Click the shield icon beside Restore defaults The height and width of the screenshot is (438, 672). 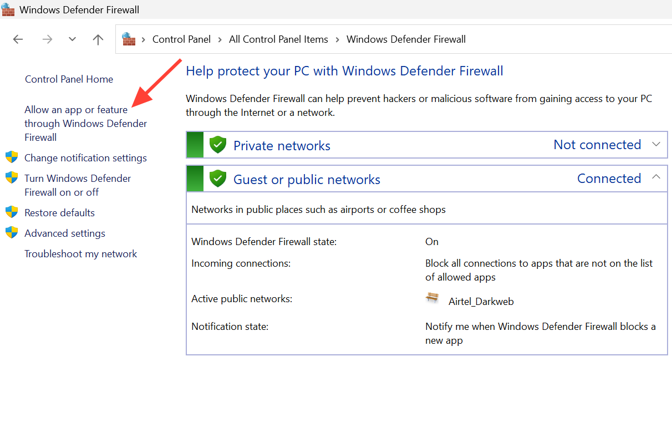12,212
